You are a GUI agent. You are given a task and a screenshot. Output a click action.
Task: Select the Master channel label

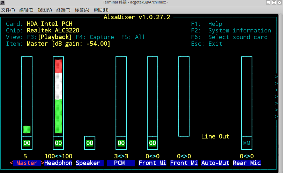27,163
